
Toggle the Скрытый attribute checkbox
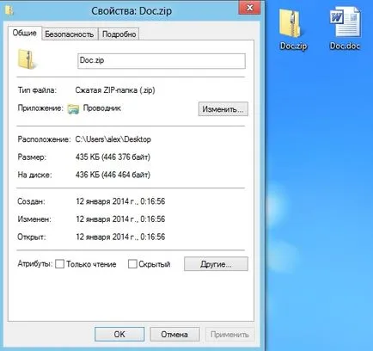coord(132,264)
